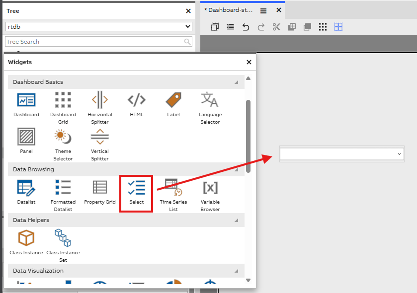Collapse the Dashboard Basics section
The height and width of the screenshot is (293, 417).
tap(236, 82)
